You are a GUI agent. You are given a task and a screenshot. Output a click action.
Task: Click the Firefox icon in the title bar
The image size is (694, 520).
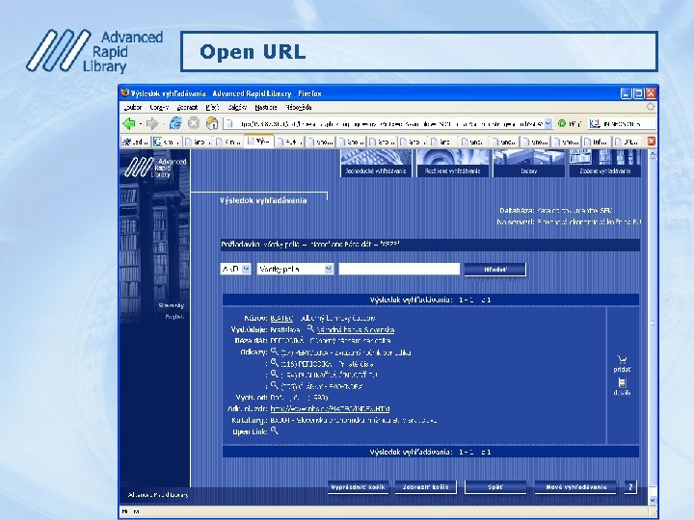124,93
